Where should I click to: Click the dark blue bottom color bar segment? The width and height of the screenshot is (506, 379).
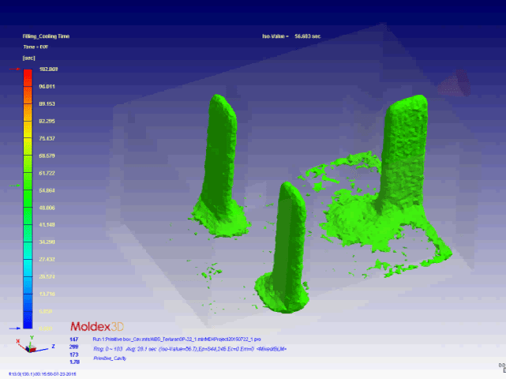tap(28, 320)
